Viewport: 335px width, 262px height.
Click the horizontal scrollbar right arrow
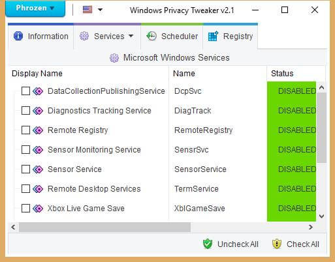point(311,227)
